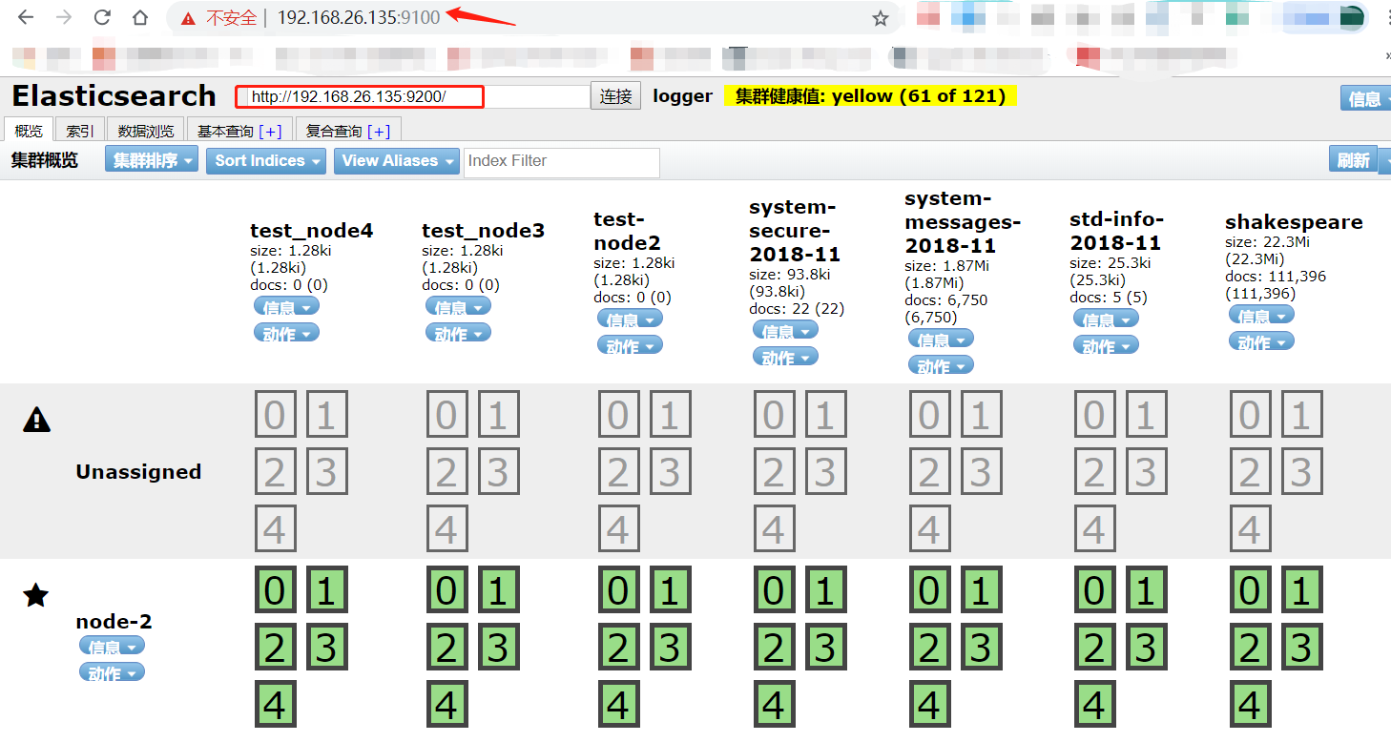This screenshot has height=742, width=1391.
Task: Open the 信息 dropdown for system-messages-2018-11
Action: (x=941, y=339)
